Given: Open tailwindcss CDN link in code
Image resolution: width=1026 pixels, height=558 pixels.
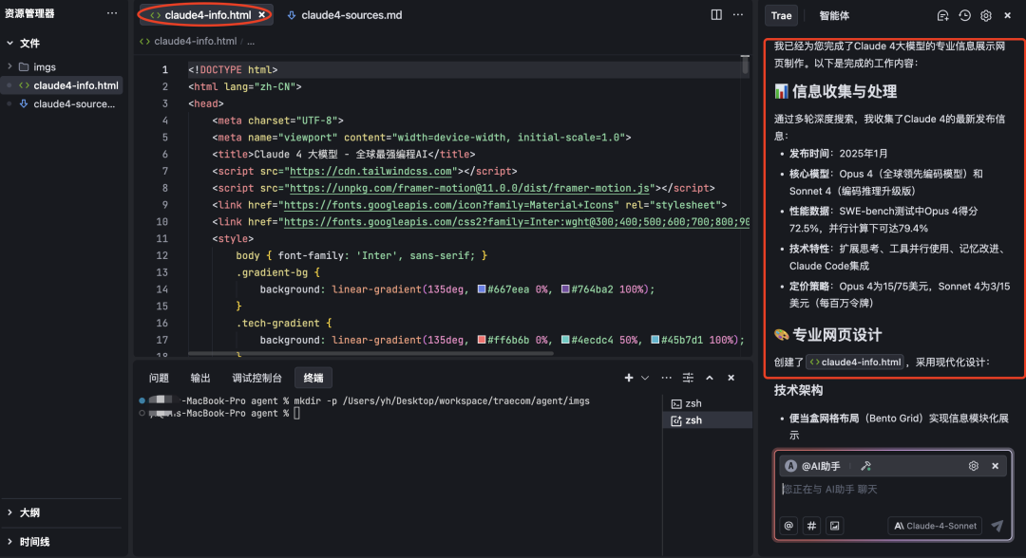Looking at the screenshot, I should click(371, 171).
